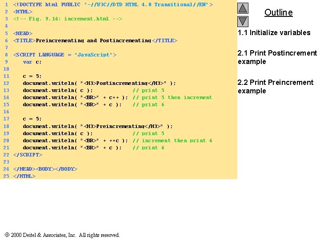Viewport: 320px width, 240px height.
Task: Click 'c = 5;' on line 11
Action: point(32,76)
